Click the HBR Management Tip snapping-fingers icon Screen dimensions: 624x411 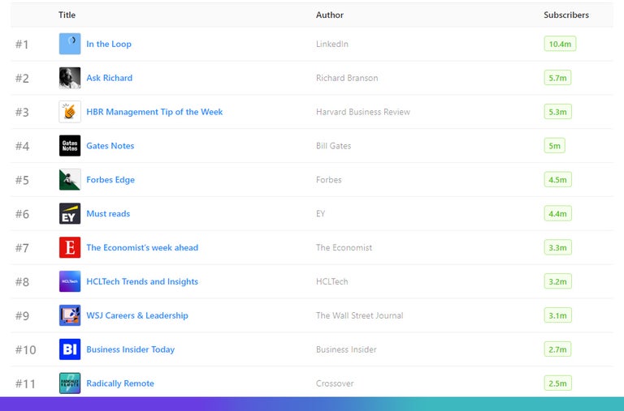click(x=70, y=112)
